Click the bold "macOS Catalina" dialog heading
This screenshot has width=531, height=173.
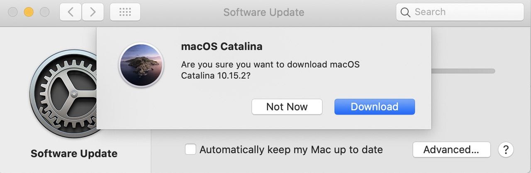pos(222,46)
